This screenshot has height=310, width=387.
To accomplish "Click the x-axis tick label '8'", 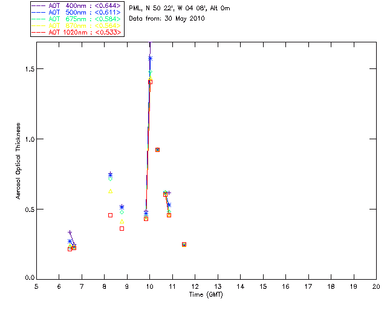I will [x=105, y=286].
